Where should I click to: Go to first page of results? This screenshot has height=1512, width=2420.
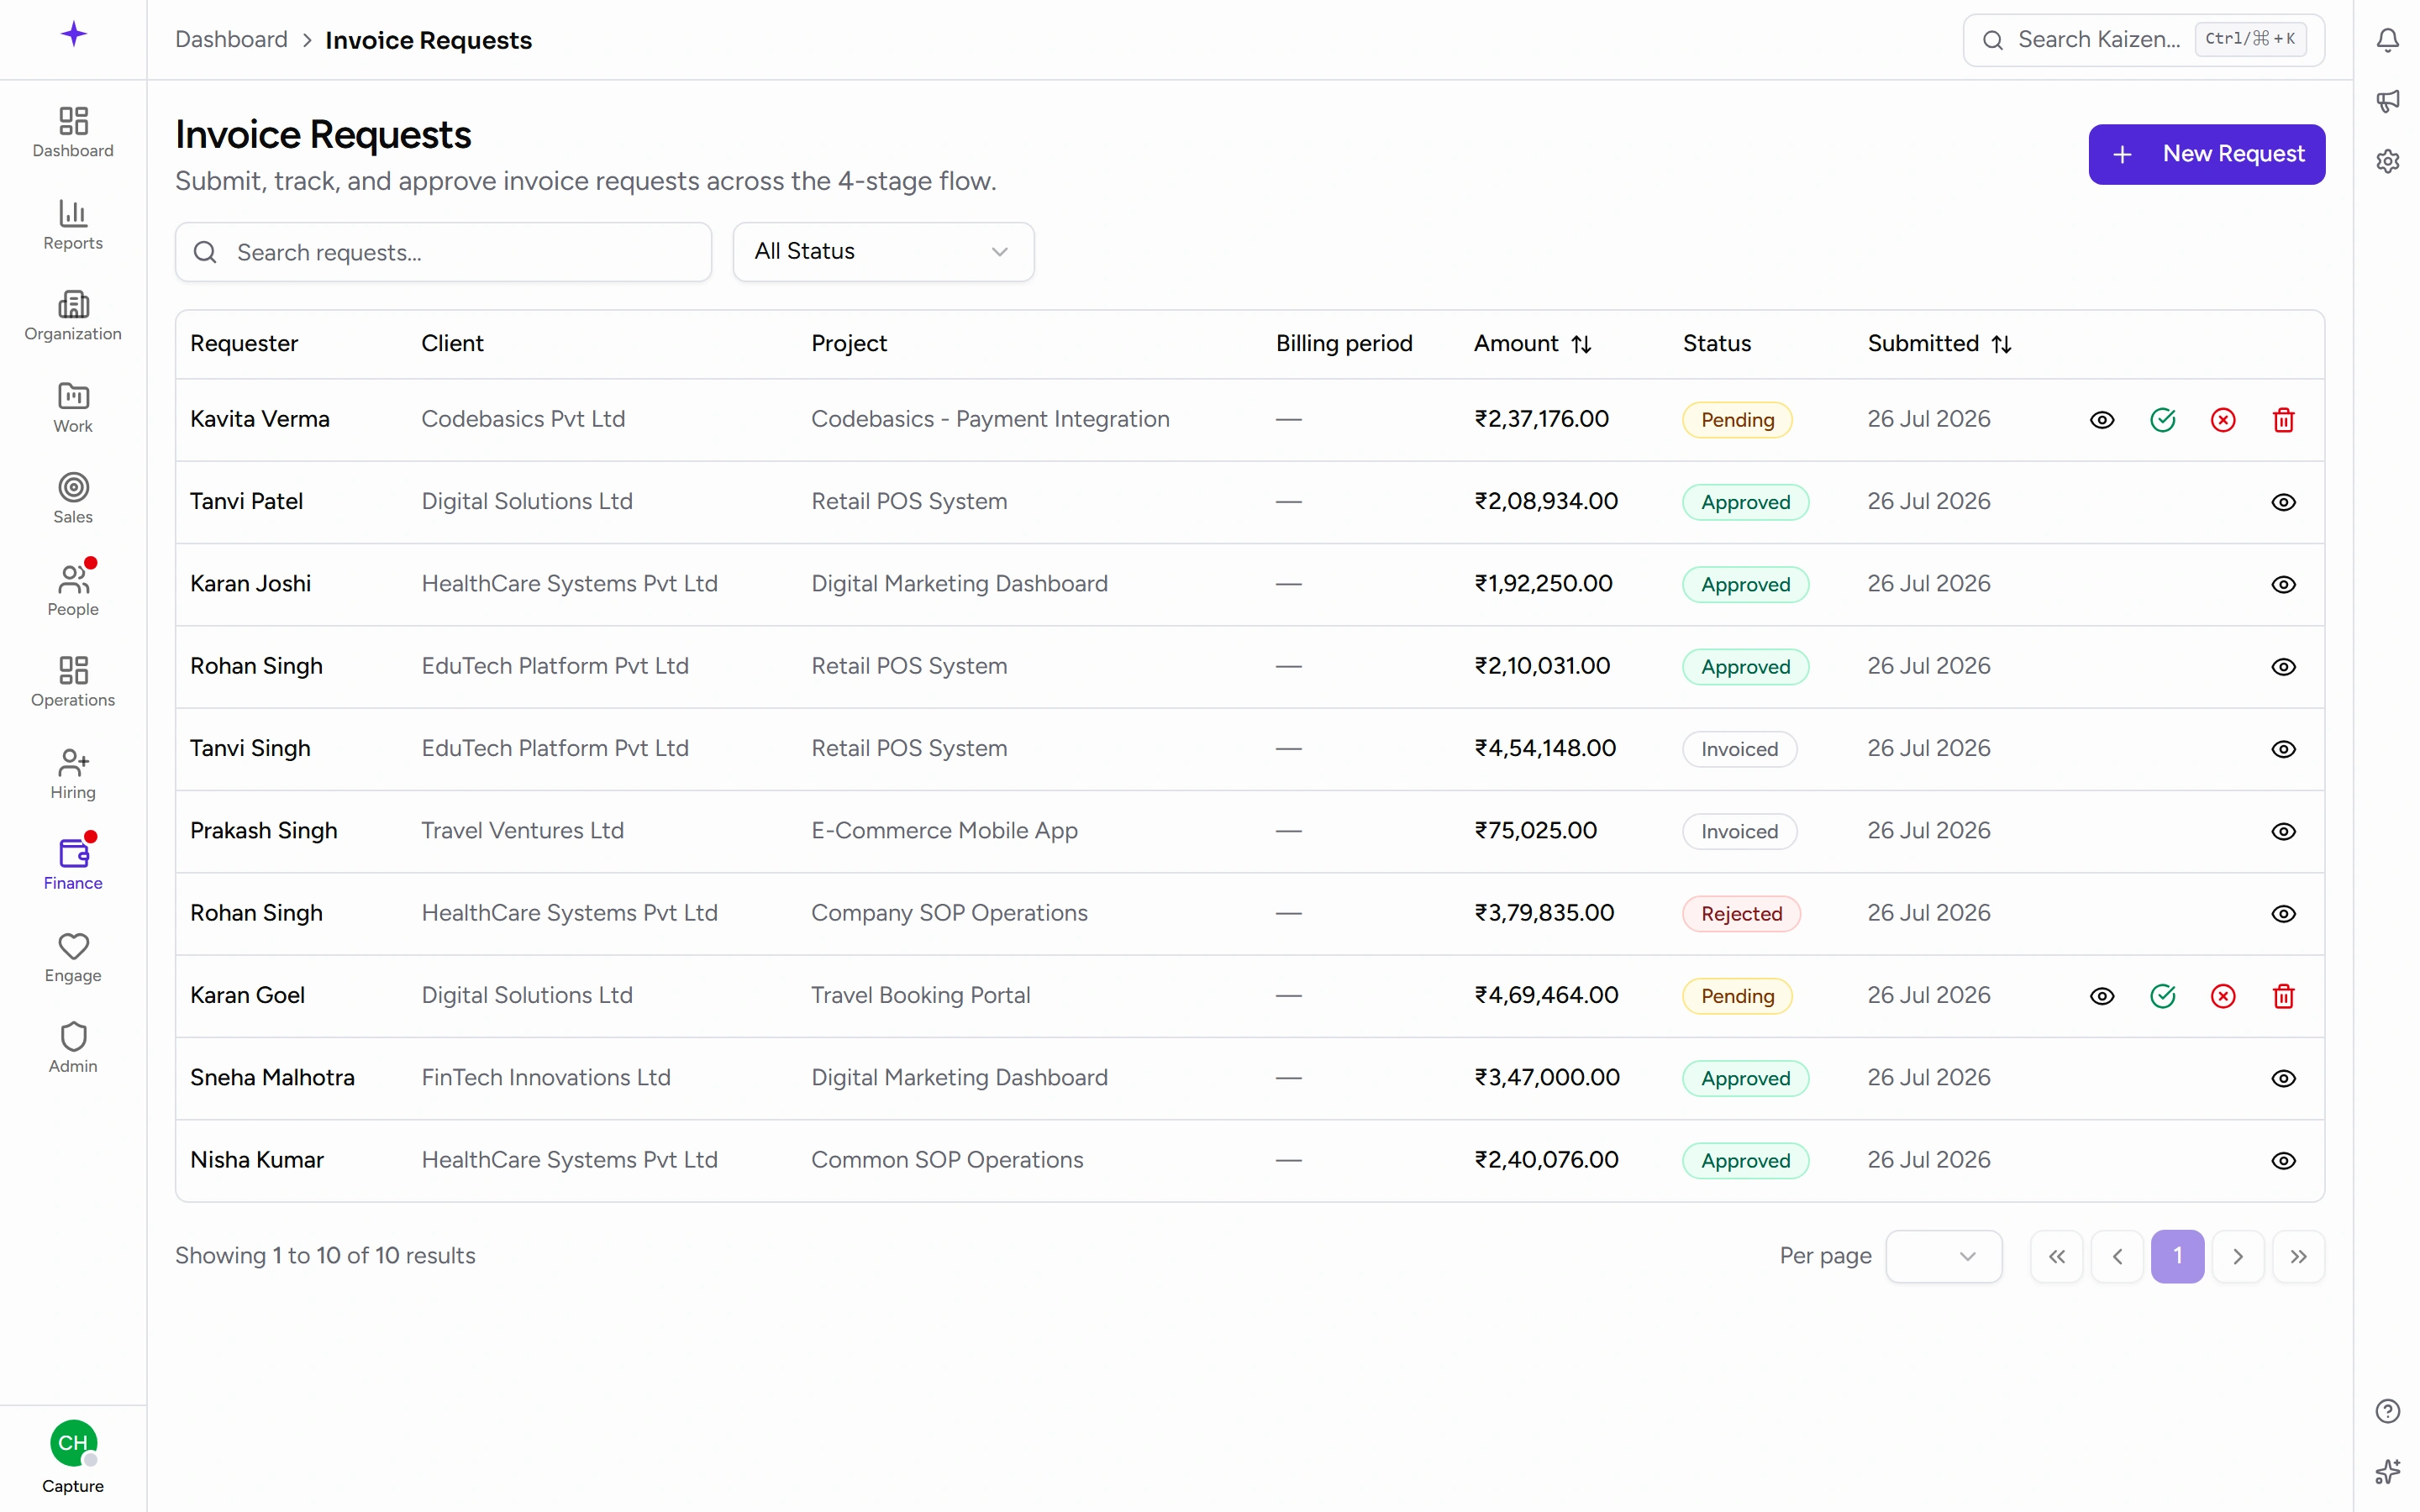[x=2056, y=1256]
